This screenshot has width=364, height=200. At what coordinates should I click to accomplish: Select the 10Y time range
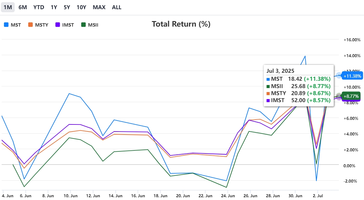81,7
